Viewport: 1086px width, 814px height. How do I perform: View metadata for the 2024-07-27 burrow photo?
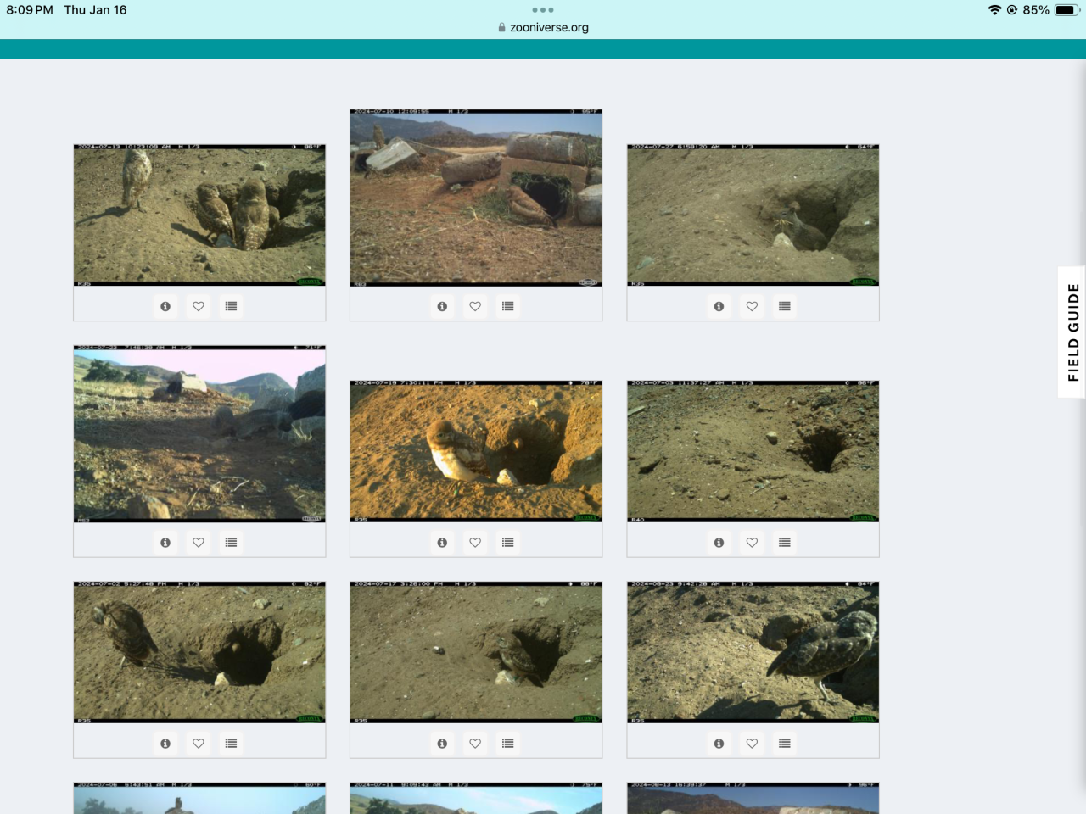coord(719,306)
